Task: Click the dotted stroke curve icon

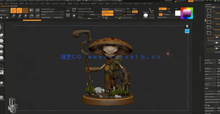Action: coord(152,10)
